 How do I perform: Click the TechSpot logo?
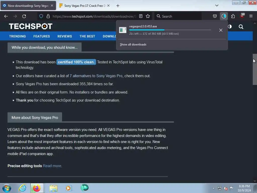tap(31, 26)
